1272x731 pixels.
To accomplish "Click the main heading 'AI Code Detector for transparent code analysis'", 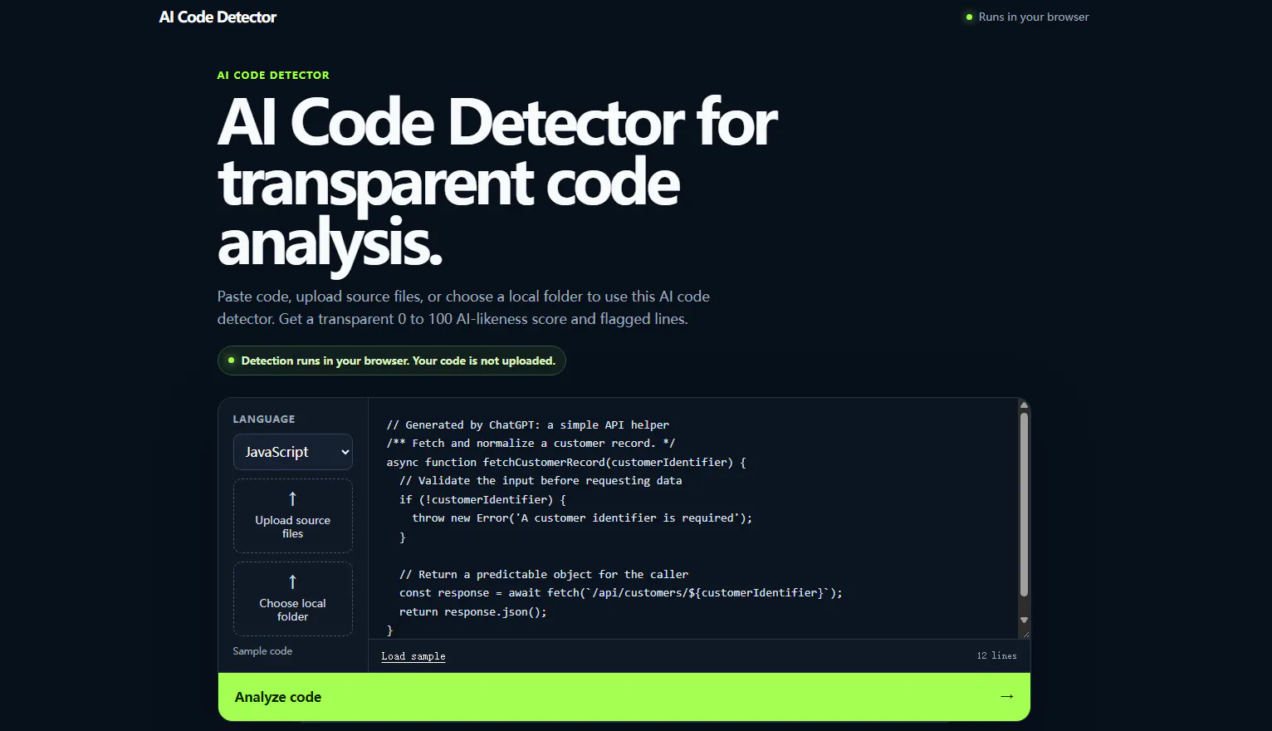I will [x=498, y=183].
